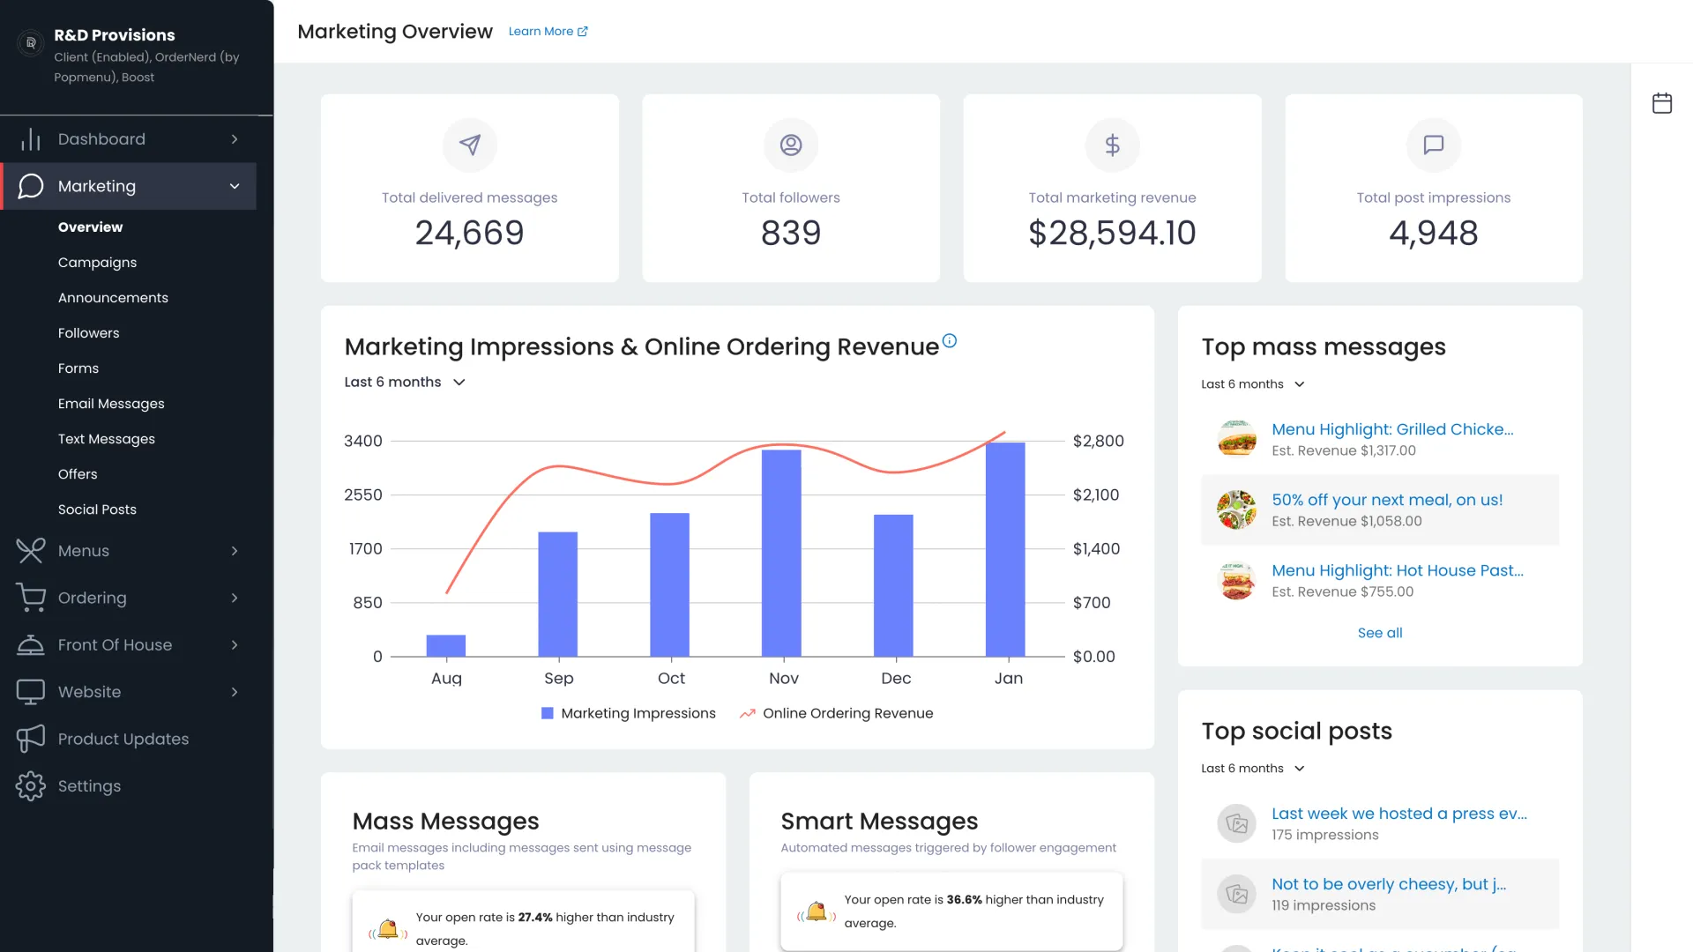1693x952 pixels.
Task: Open Top mass messages period dropdown
Action: 1252,384
